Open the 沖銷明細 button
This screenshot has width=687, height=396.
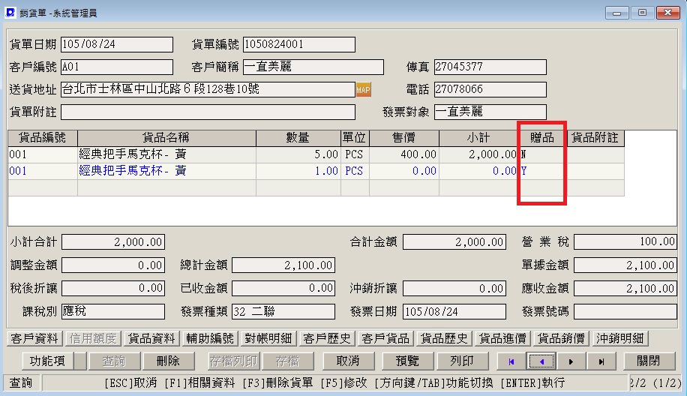tap(620, 338)
